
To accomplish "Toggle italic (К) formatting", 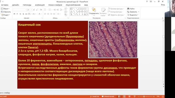I will click(17, 14).
